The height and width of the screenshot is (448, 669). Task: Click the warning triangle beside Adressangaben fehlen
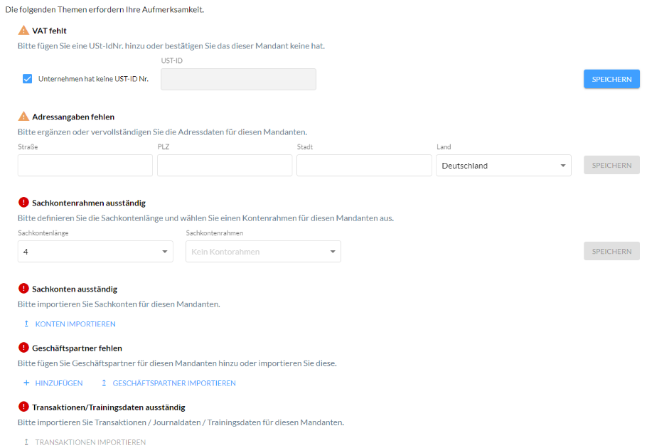coord(23,117)
